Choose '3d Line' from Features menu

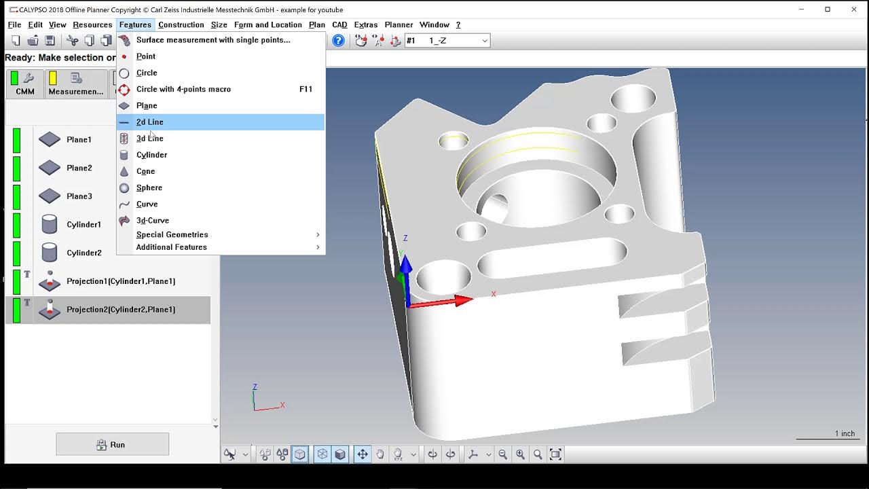pyautogui.click(x=221, y=139)
